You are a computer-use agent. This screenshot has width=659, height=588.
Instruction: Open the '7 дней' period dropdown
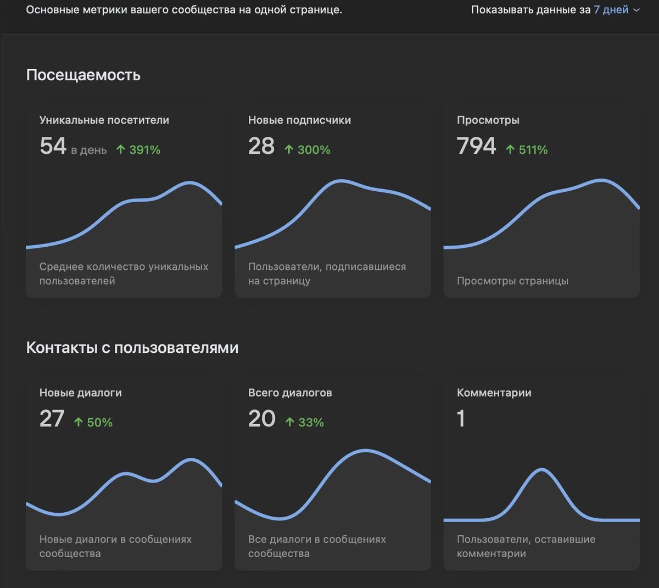[x=616, y=10]
